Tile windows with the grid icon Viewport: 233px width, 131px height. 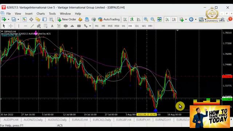tap(159, 19)
